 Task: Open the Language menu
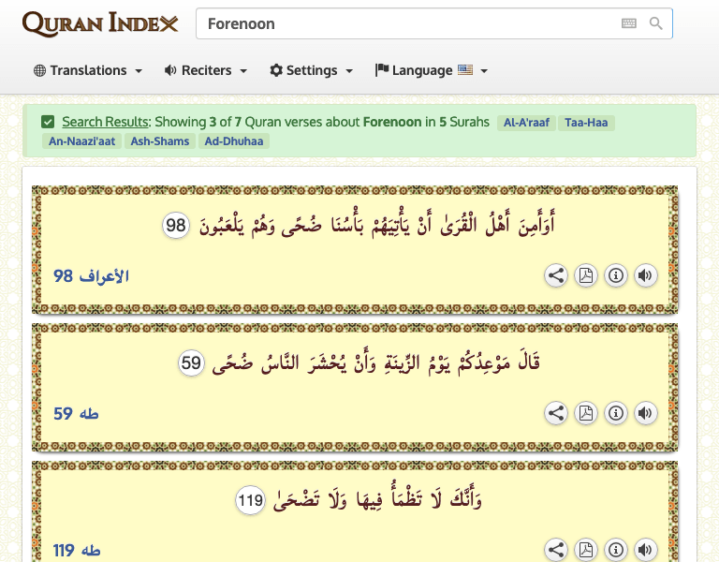pyautogui.click(x=432, y=70)
